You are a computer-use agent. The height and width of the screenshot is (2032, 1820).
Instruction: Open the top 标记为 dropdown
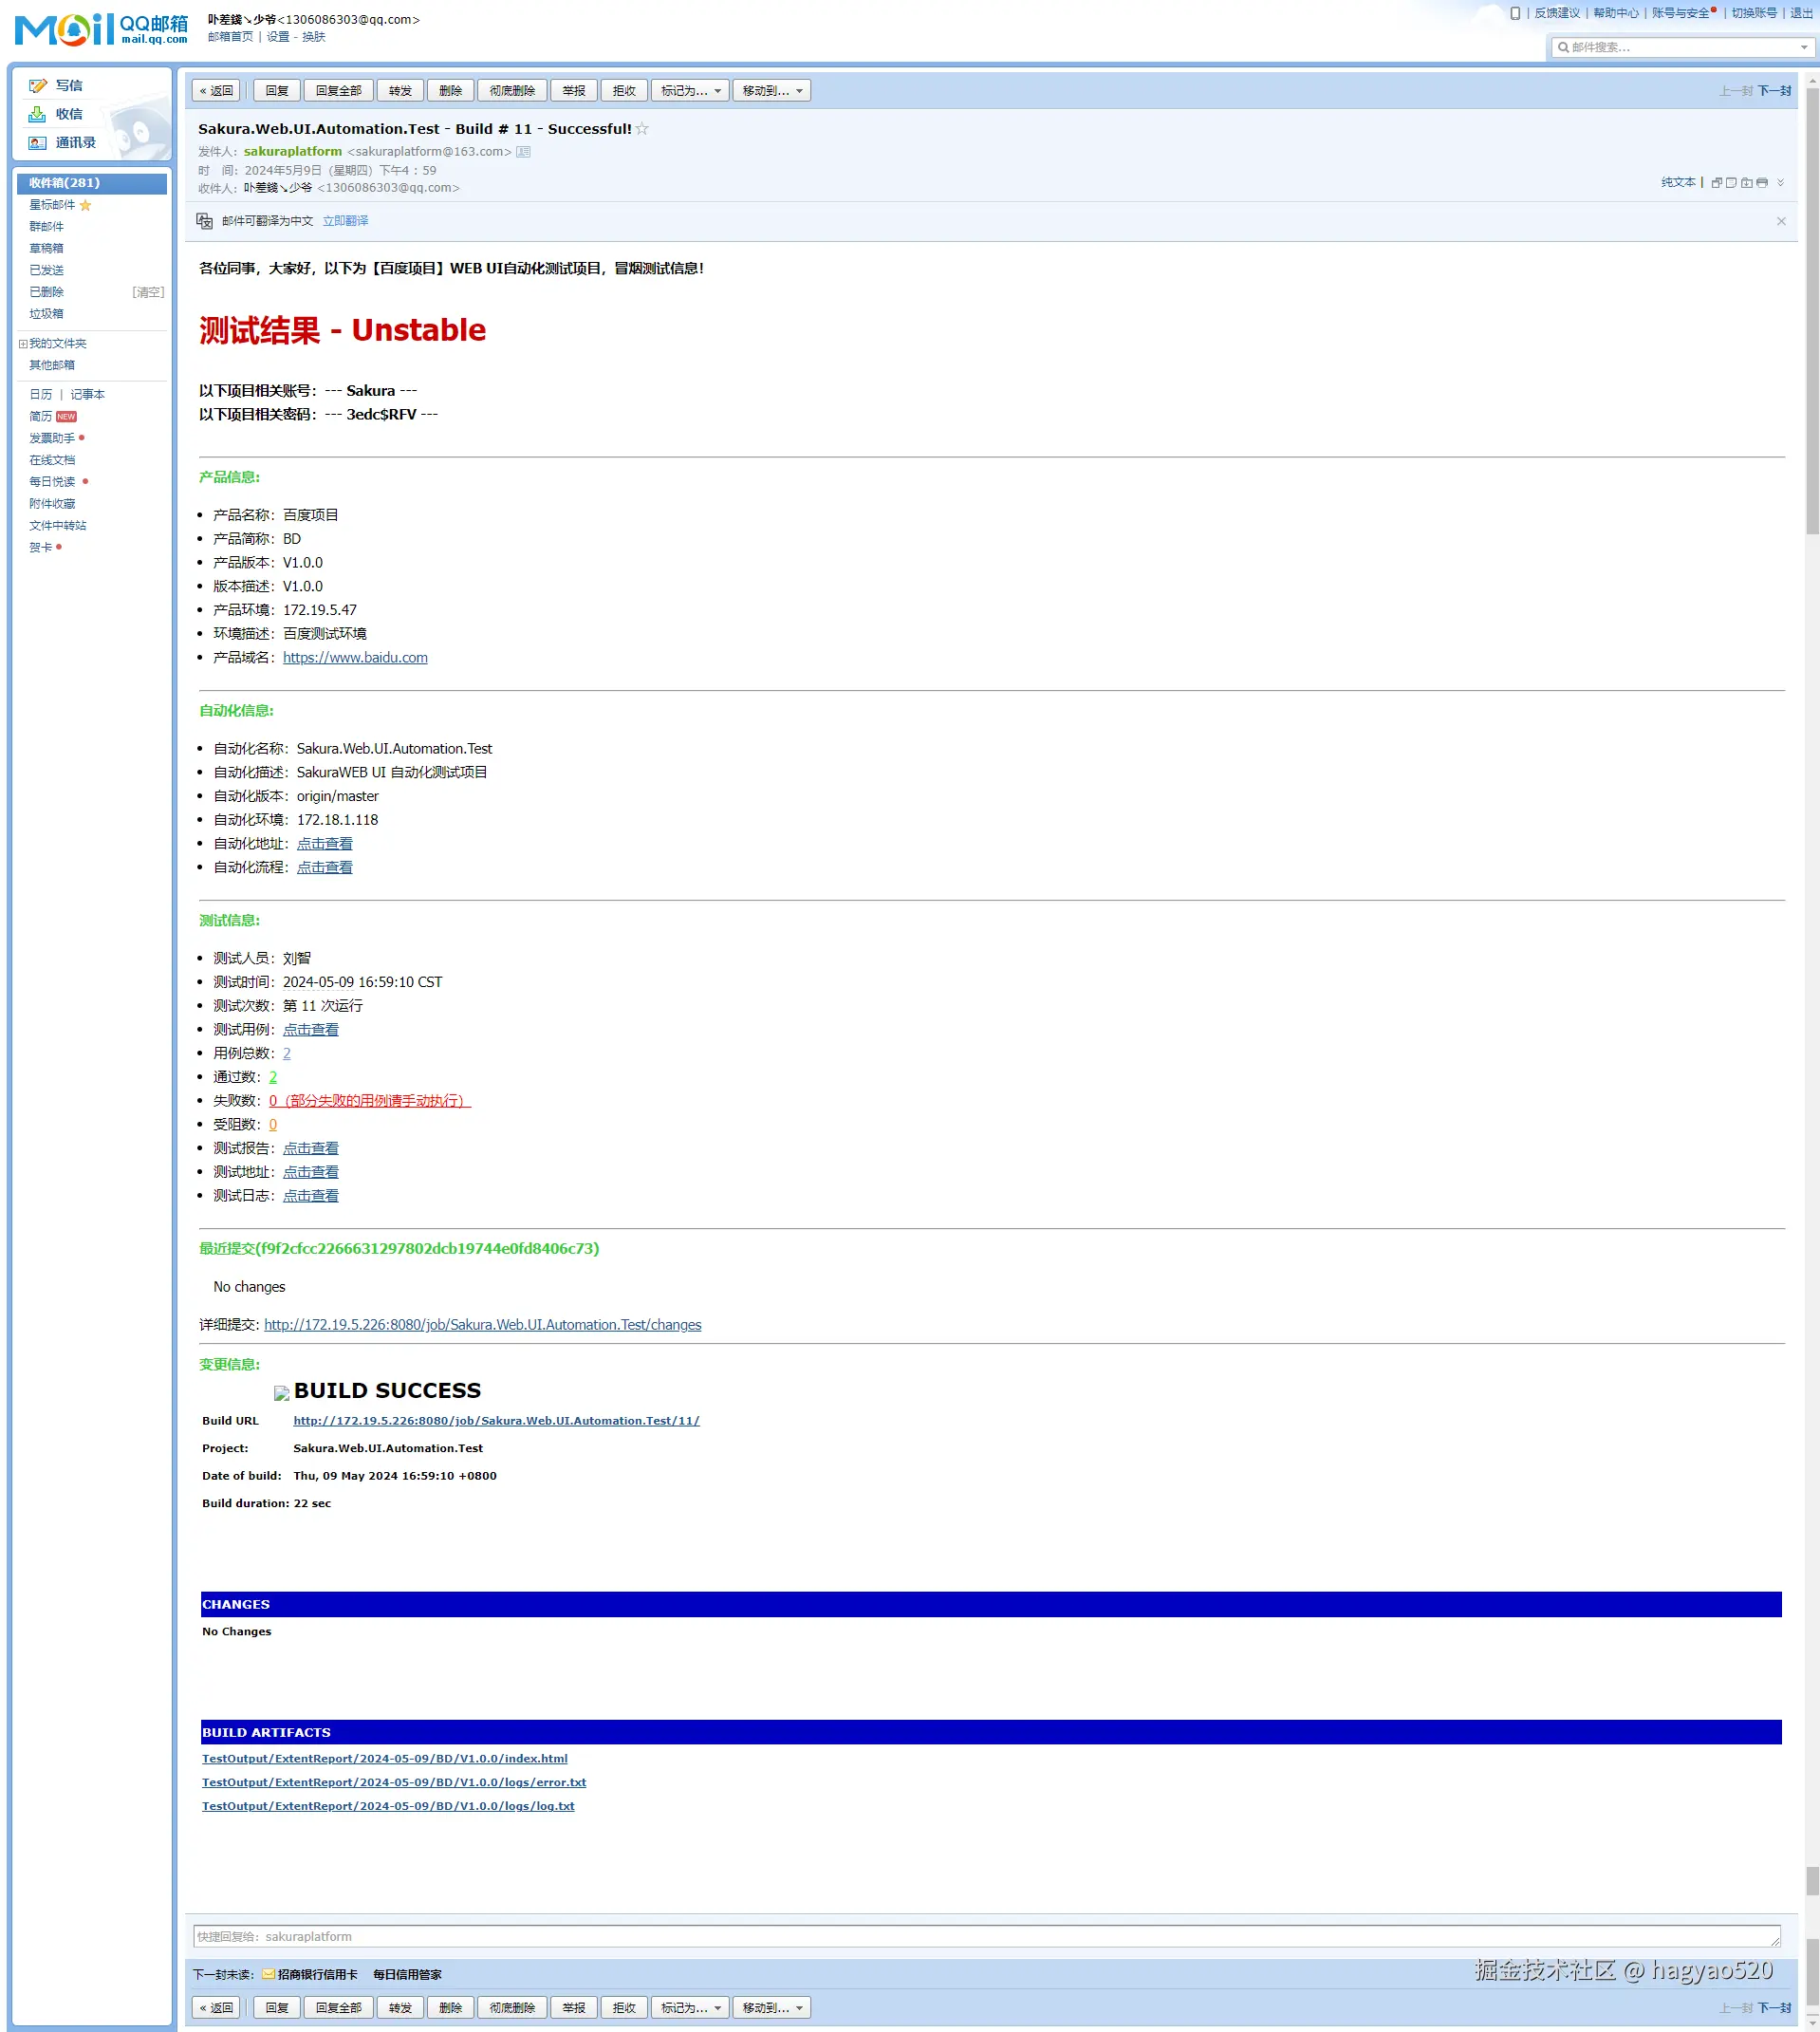690,91
